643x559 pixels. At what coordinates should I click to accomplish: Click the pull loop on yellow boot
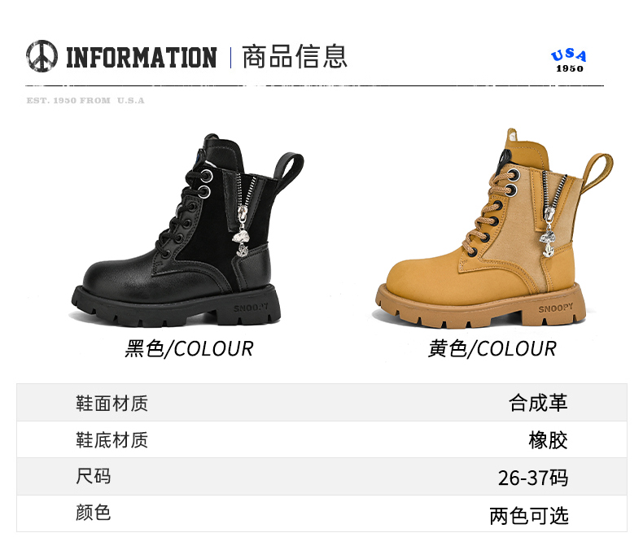pyautogui.click(x=597, y=173)
